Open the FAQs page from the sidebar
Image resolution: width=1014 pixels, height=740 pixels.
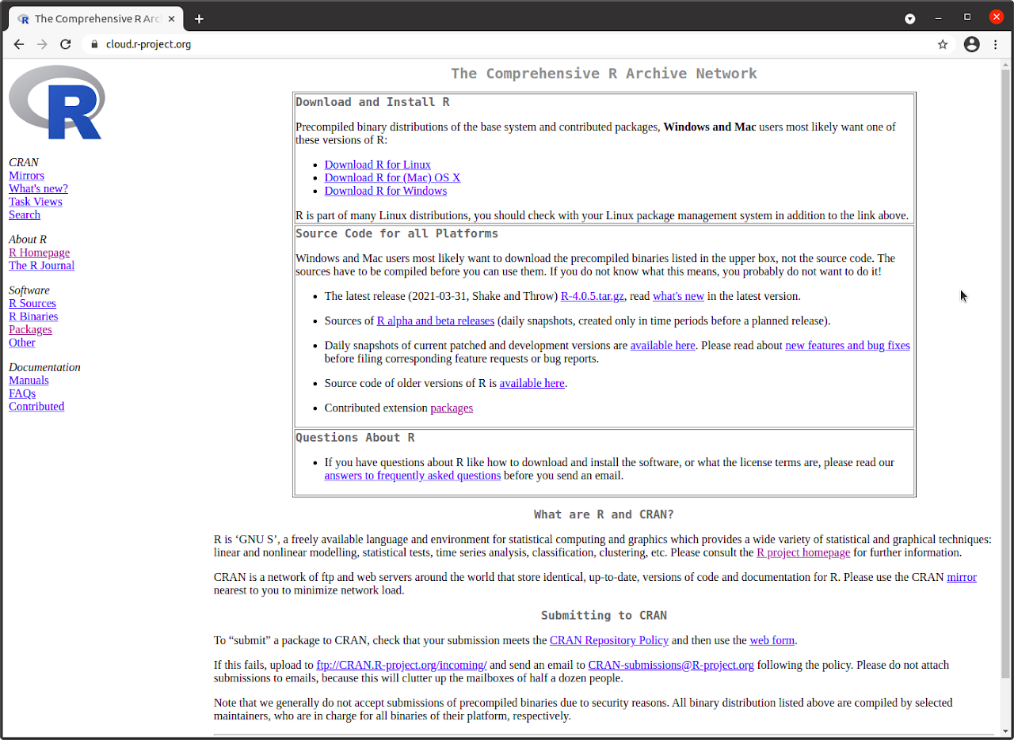(21, 393)
